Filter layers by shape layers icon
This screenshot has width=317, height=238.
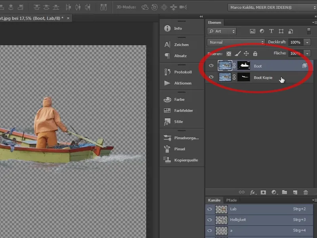[281, 31]
